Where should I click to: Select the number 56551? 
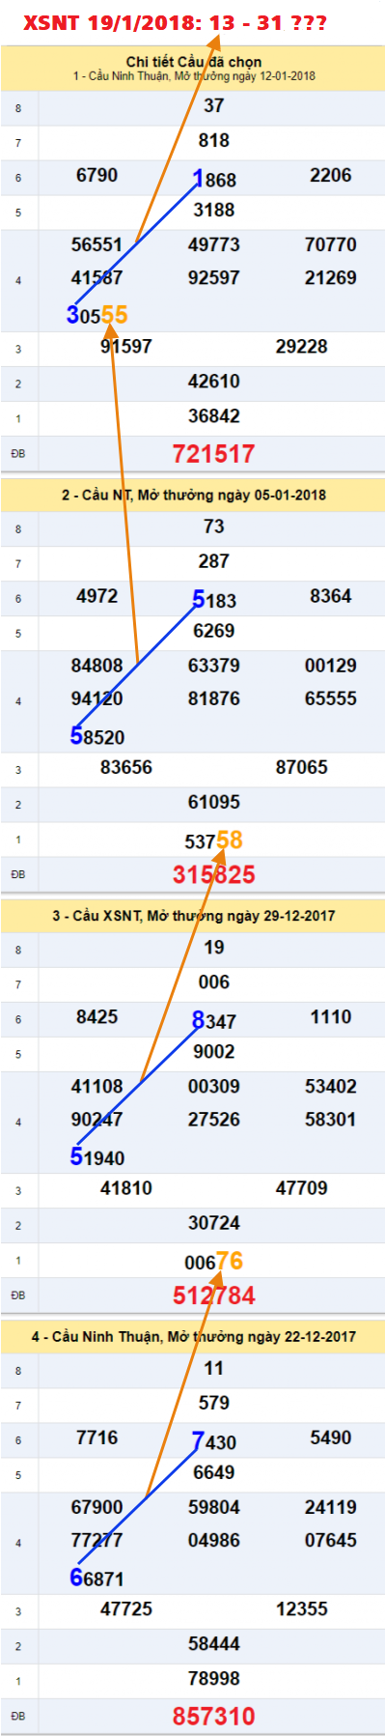pos(96,244)
